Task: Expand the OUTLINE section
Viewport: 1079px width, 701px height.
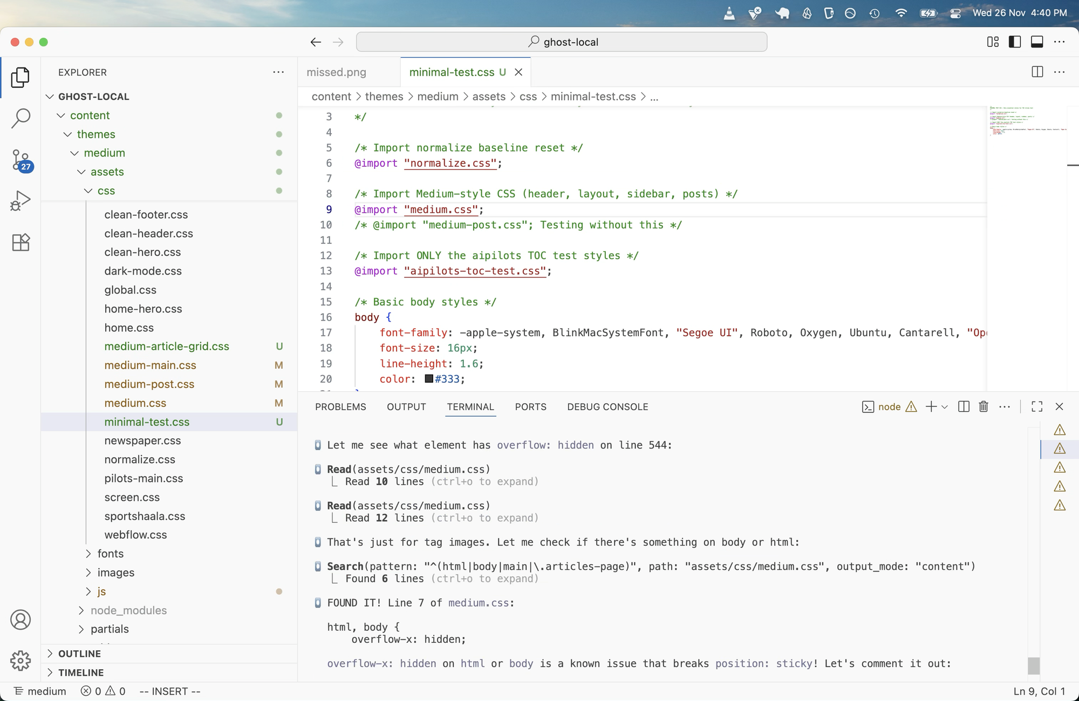Action: click(x=79, y=654)
